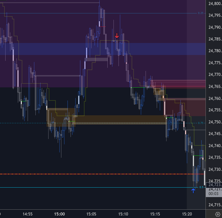Click the 24,760 price scale label
This screenshot has width=222, height=218.
215,98
